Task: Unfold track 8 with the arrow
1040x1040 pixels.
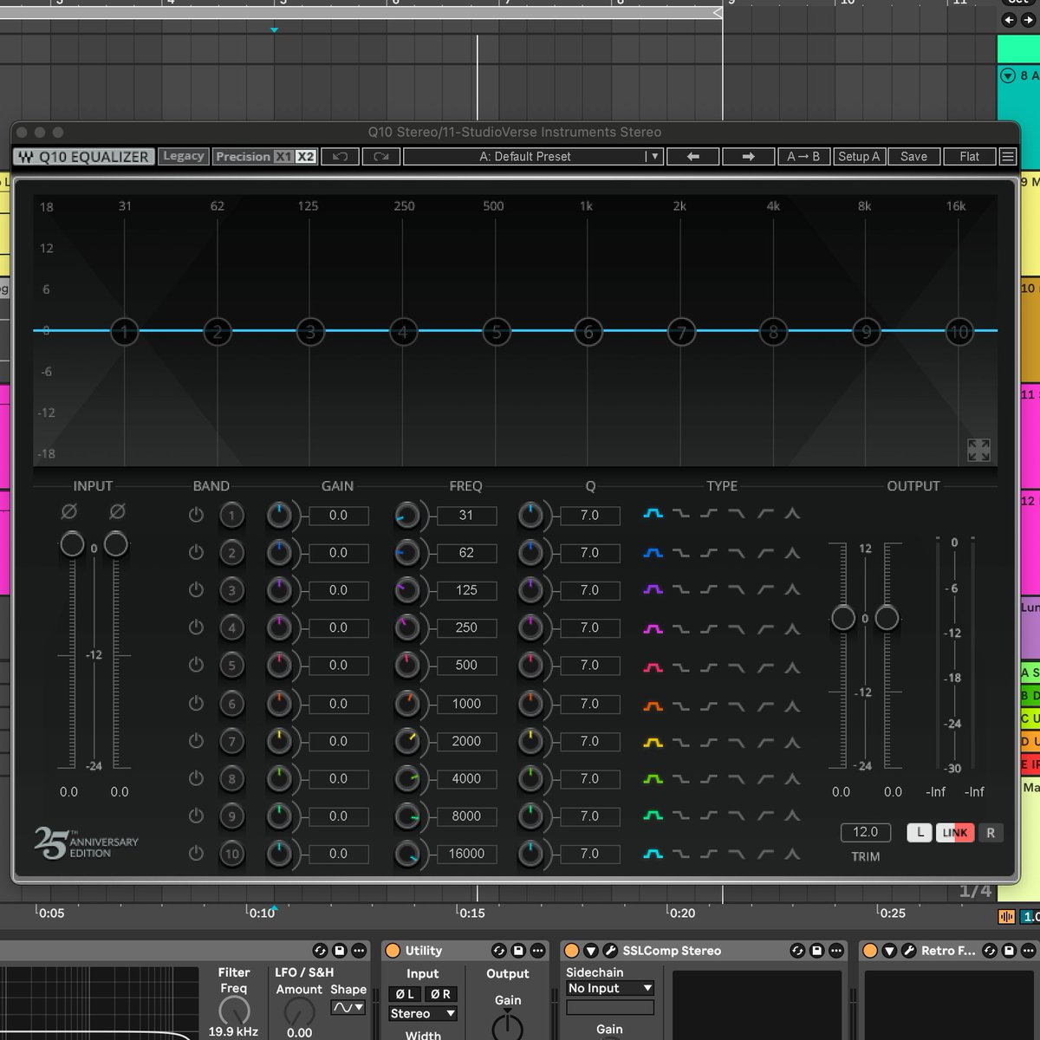Action: [1008, 75]
